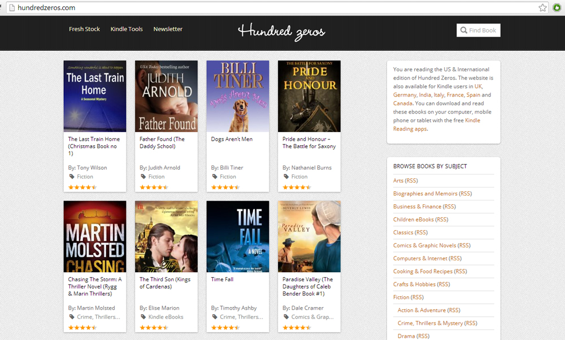Open RSS feed for Arts
The image size is (565, 340).
click(411, 180)
